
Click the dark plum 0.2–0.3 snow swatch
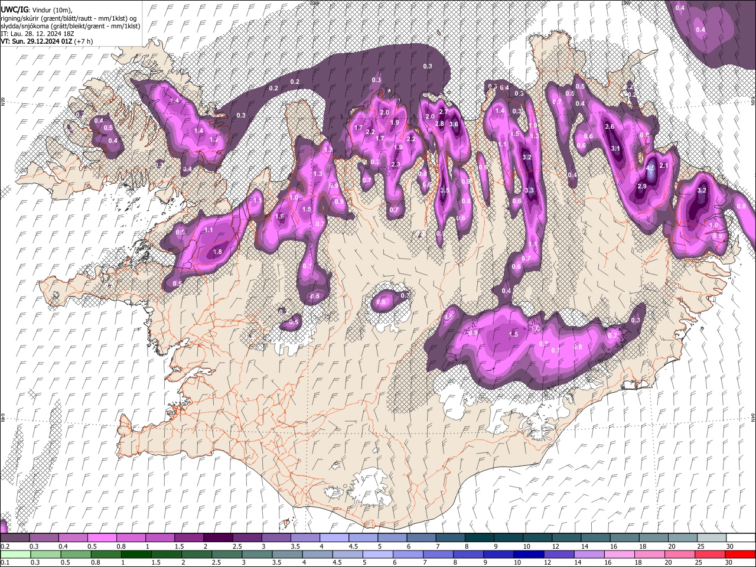15,537
